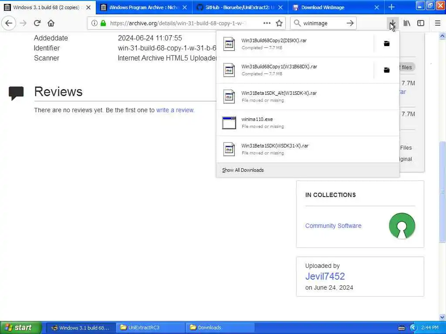Screen dimensions: 446x334
Task: Submit search with the arrow button
Action: click(x=350, y=23)
